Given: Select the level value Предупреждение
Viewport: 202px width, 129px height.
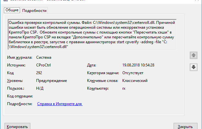Looking at the screenshot, I should [x=52, y=81].
